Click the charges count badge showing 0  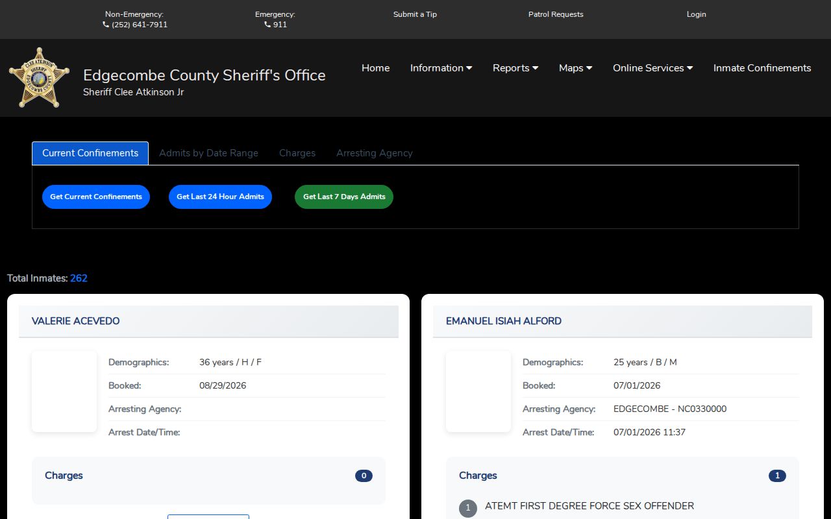coord(364,476)
